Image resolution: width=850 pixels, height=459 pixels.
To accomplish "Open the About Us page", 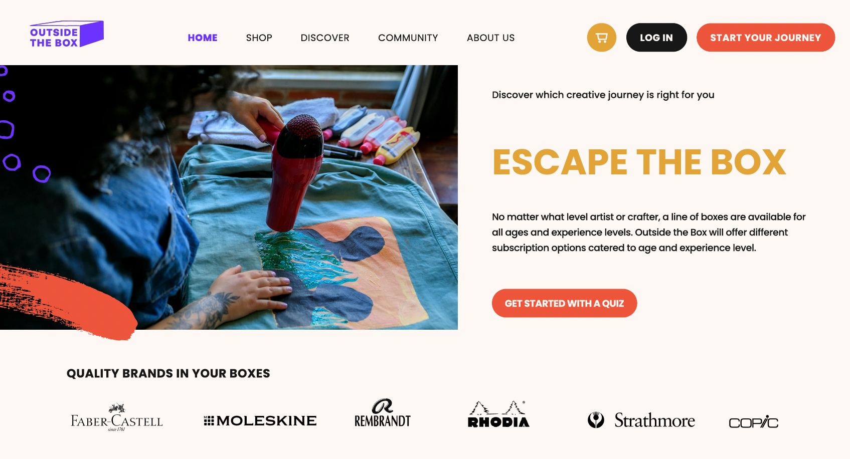I will point(490,38).
